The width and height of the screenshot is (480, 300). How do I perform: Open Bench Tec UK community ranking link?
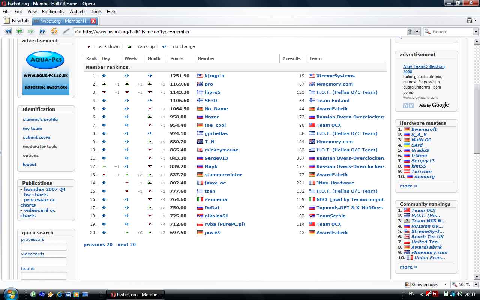[x=427, y=237]
